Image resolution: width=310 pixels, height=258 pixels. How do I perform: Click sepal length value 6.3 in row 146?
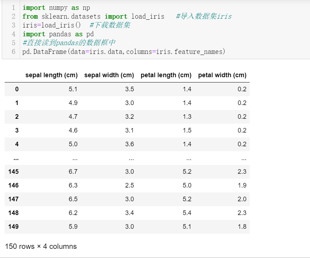click(x=73, y=185)
